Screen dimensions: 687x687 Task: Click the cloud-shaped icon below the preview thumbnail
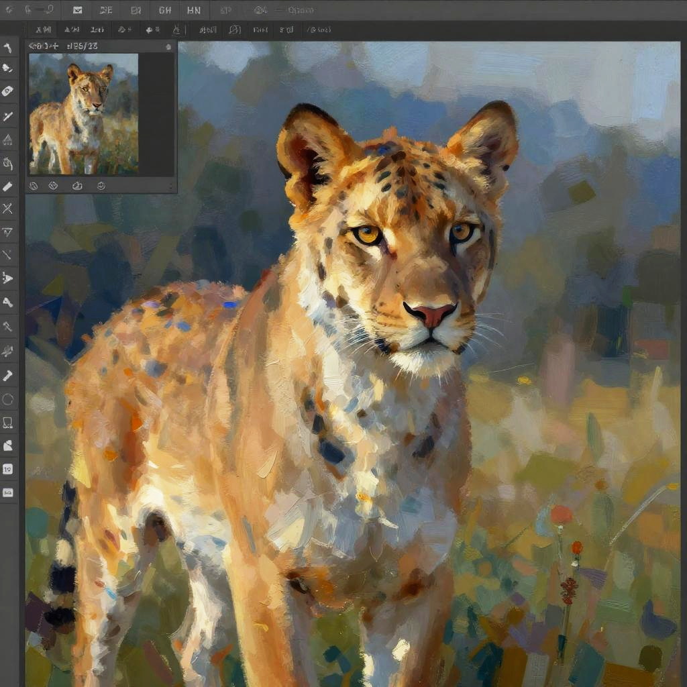pyautogui.click(x=77, y=186)
